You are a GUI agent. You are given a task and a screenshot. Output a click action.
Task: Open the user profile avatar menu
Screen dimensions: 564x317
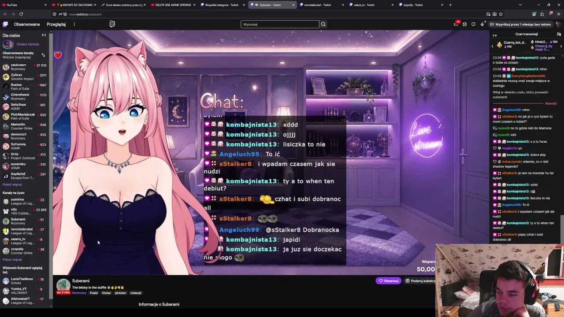558,24
